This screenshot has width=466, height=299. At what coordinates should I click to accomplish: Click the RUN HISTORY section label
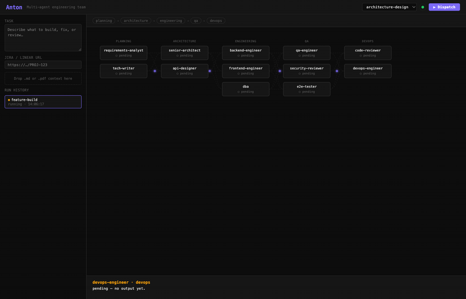click(17, 90)
